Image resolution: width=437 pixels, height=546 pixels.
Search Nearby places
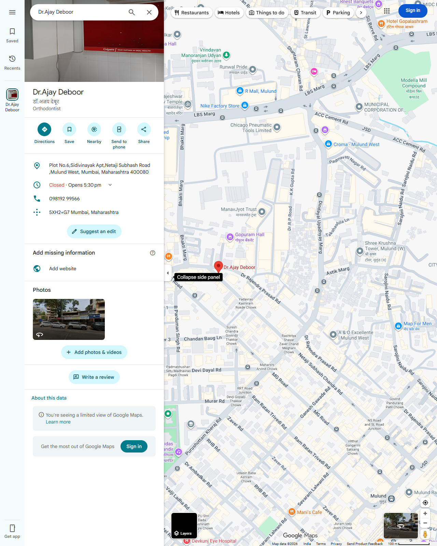94,133
